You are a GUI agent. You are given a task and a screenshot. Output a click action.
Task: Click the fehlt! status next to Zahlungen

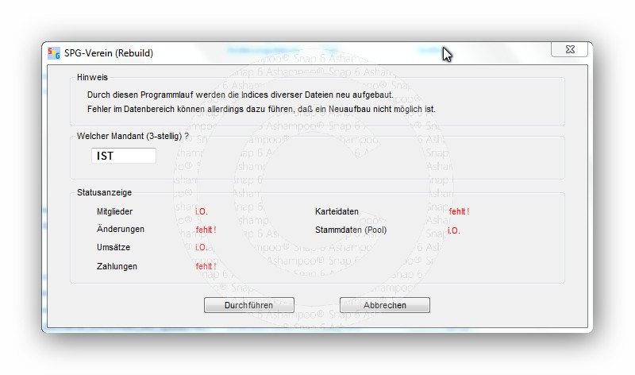(x=206, y=266)
